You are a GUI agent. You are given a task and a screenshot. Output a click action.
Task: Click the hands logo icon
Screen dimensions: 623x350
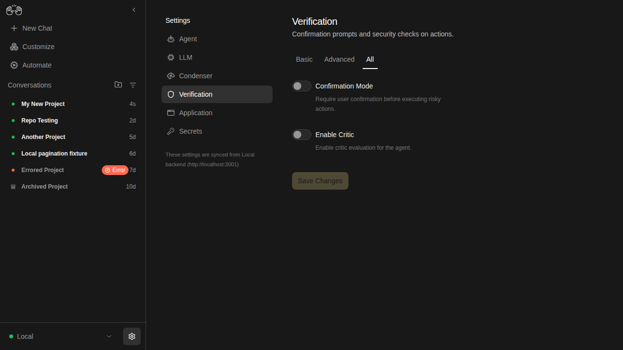(14, 10)
